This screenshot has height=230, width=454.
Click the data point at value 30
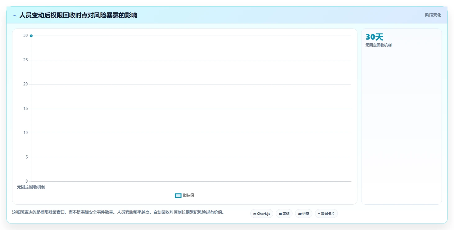31,36
